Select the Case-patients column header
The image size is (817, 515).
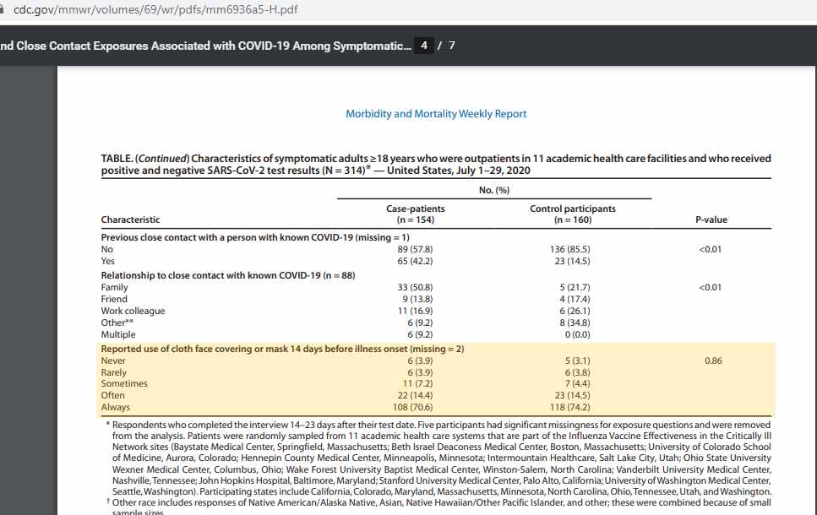[415, 214]
